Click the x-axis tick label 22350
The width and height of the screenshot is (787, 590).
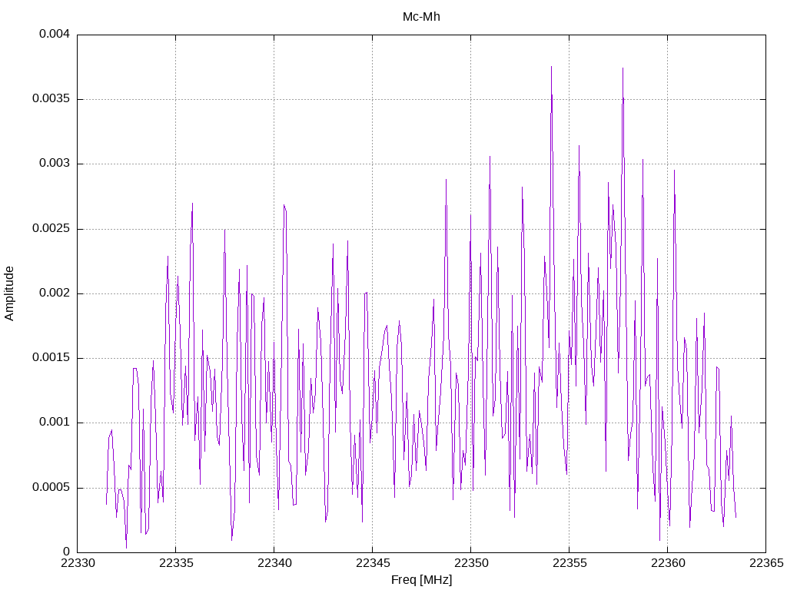click(x=471, y=563)
